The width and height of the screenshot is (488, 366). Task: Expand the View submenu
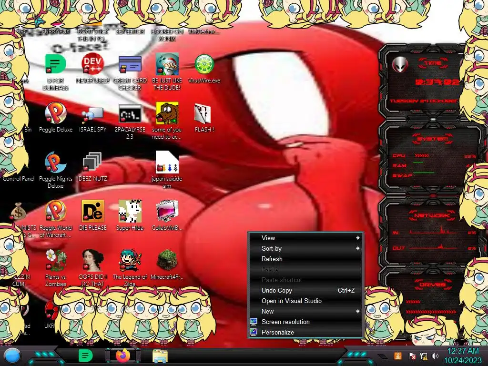(x=305, y=238)
